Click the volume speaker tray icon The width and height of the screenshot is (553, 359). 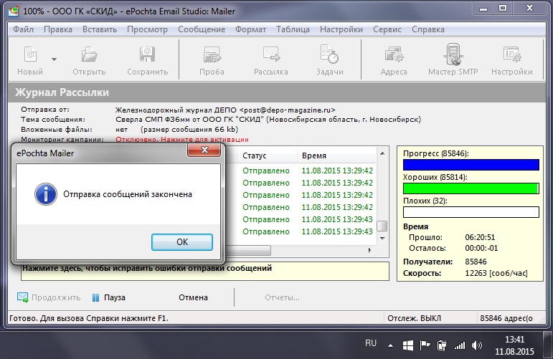[x=476, y=345]
